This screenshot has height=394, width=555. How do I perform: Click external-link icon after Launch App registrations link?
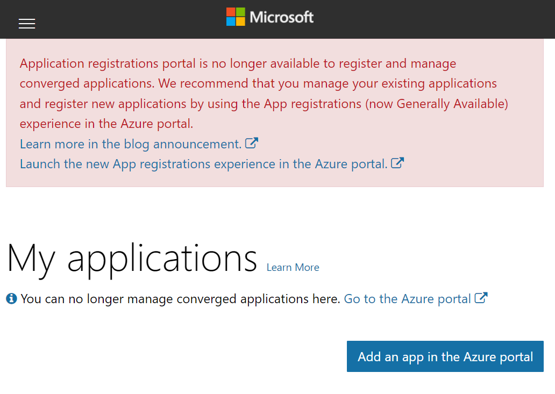[x=397, y=163]
